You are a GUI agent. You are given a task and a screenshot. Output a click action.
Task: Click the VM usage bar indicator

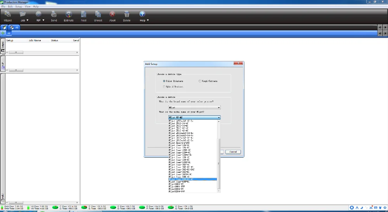click(28, 207)
